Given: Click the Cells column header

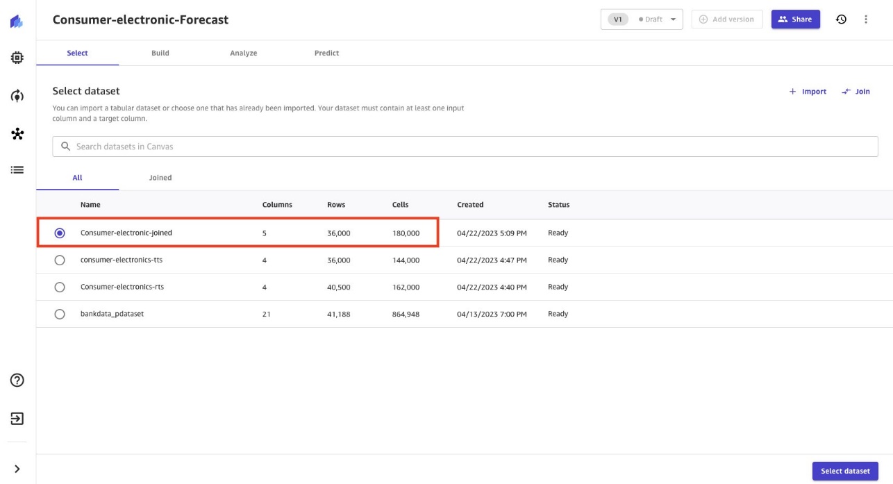Looking at the screenshot, I should pos(401,205).
